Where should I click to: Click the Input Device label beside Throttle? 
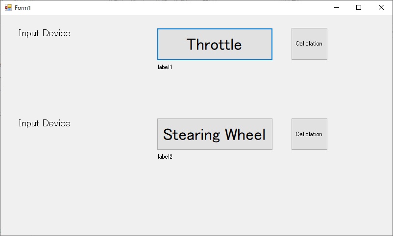point(45,33)
